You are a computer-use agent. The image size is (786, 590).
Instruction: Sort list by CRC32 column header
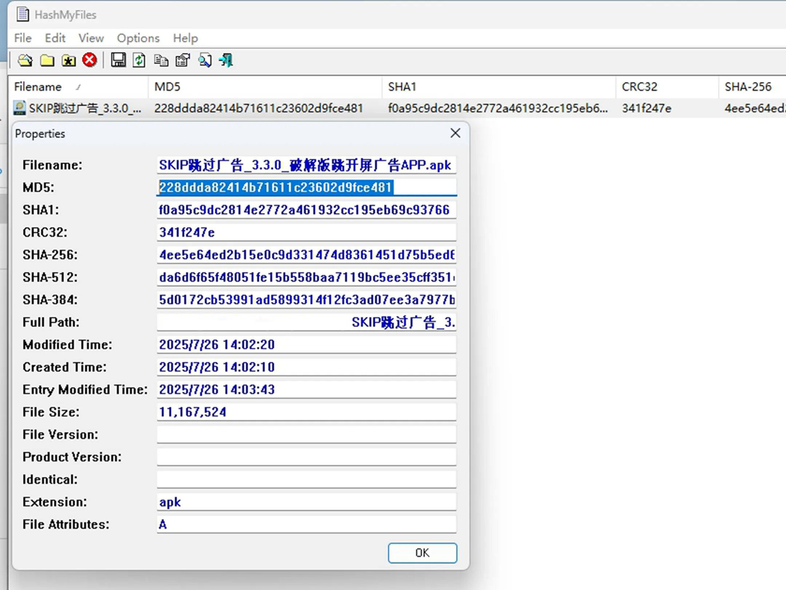click(x=667, y=87)
